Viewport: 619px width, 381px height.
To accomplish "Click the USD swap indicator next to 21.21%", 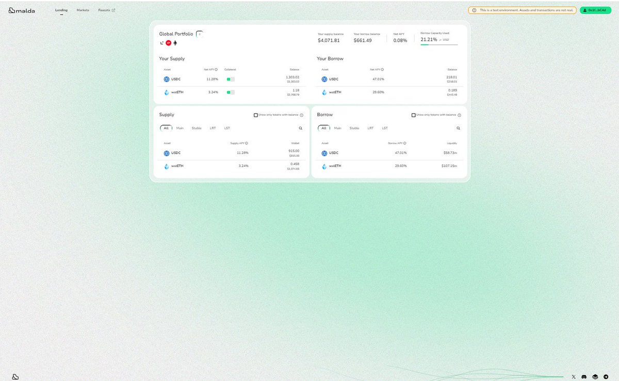I will pos(444,39).
